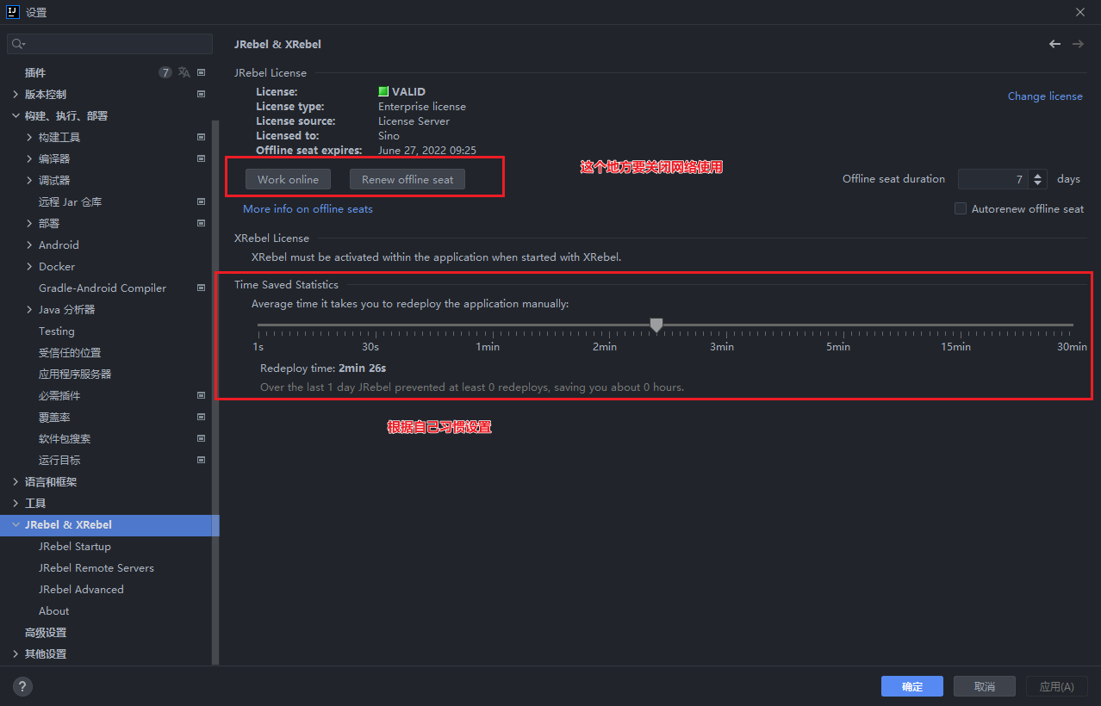Click the IntelliJ logo in title bar

[x=13, y=12]
